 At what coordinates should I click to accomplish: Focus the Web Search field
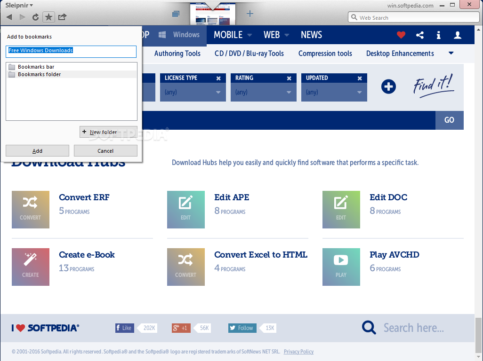click(x=413, y=17)
